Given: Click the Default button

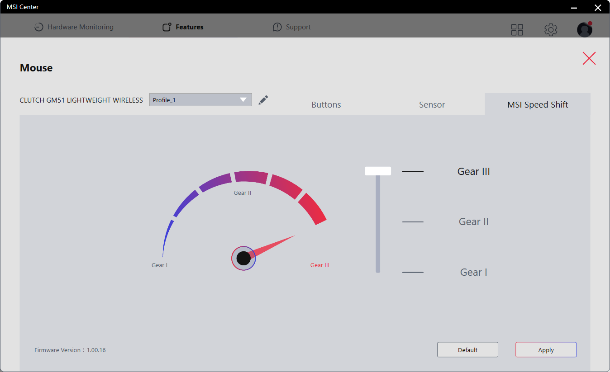Looking at the screenshot, I should click(467, 350).
